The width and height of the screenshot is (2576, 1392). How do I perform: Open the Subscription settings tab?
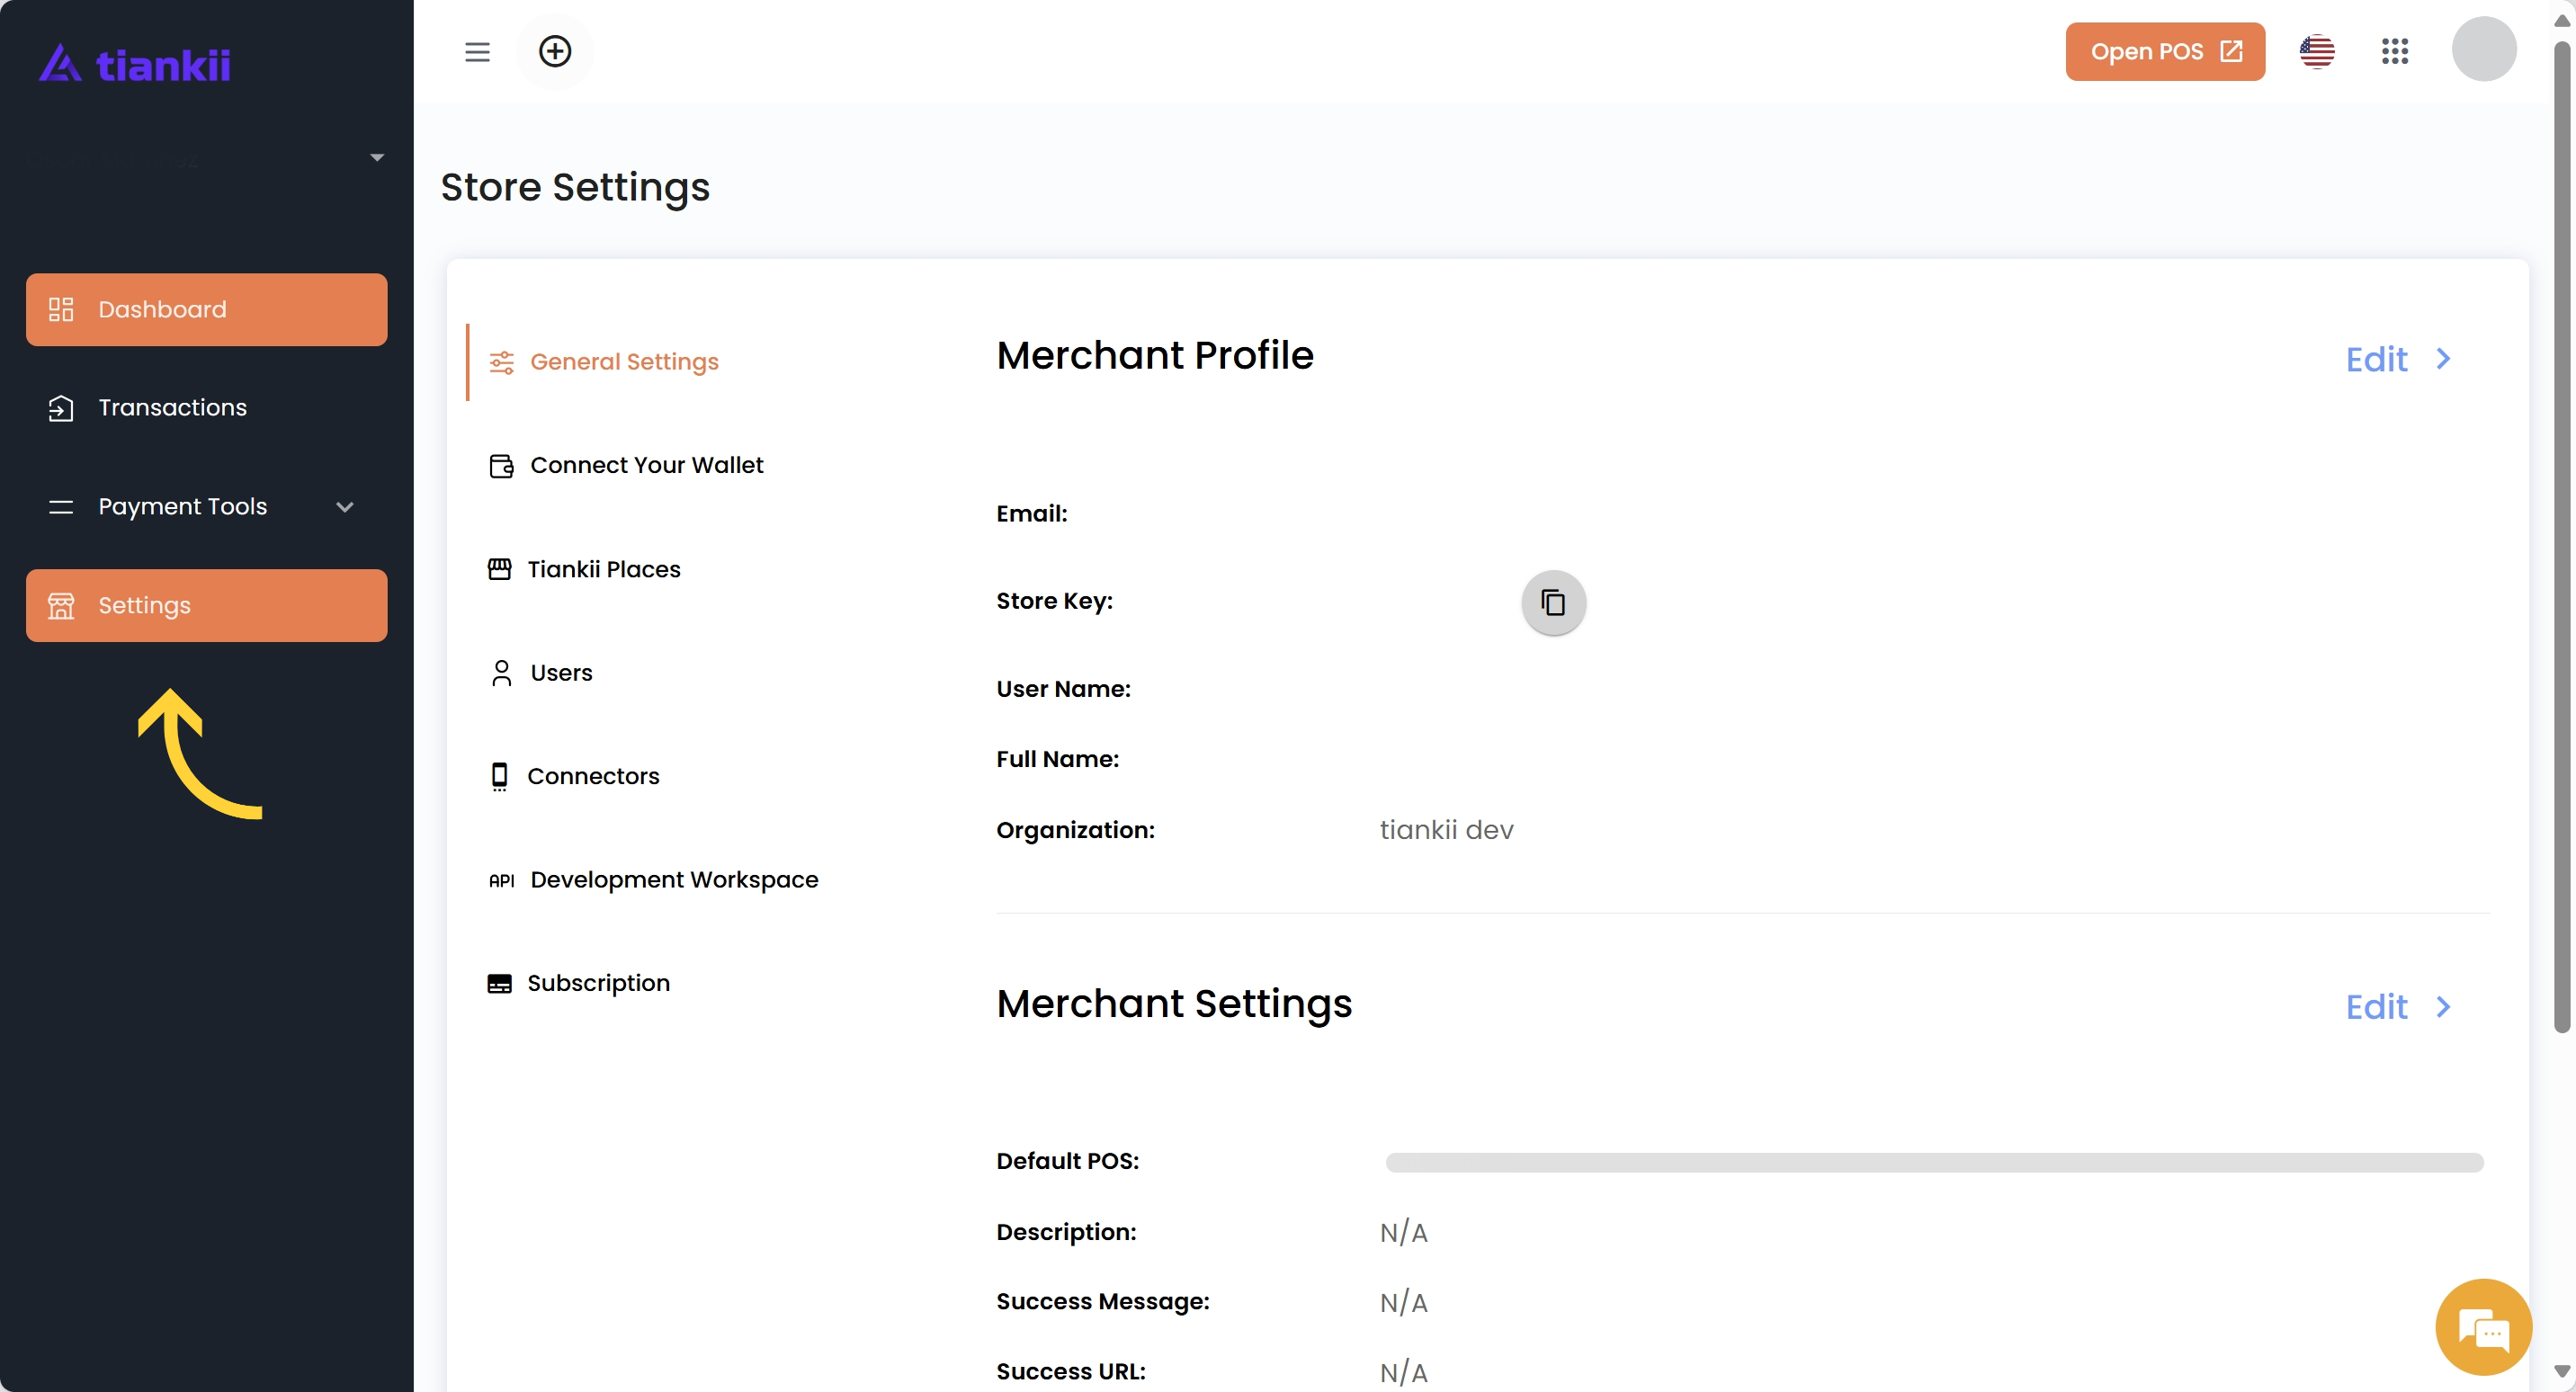point(598,984)
